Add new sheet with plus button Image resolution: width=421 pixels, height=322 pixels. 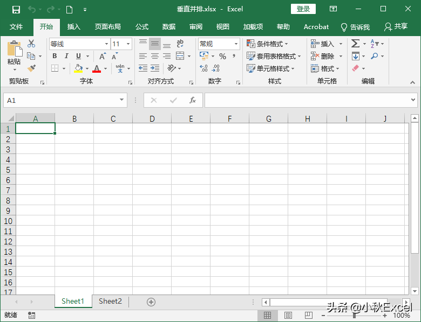pyautogui.click(x=151, y=302)
